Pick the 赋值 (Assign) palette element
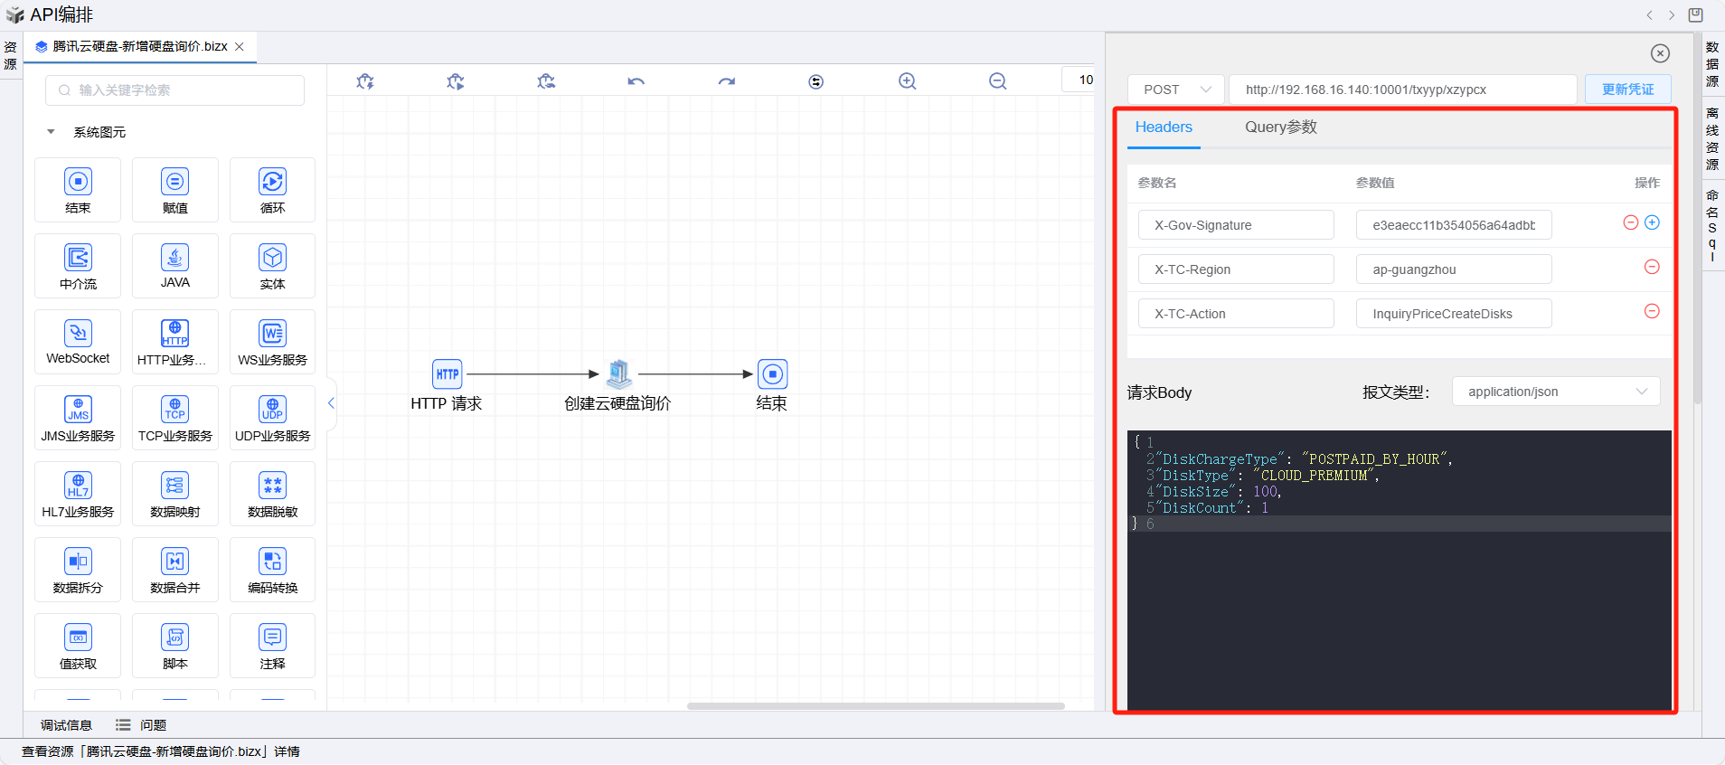The height and width of the screenshot is (765, 1725). click(x=175, y=190)
